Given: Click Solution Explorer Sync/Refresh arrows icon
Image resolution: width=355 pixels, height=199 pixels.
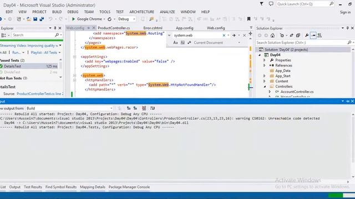Looking at the screenshot, I should point(291,35).
